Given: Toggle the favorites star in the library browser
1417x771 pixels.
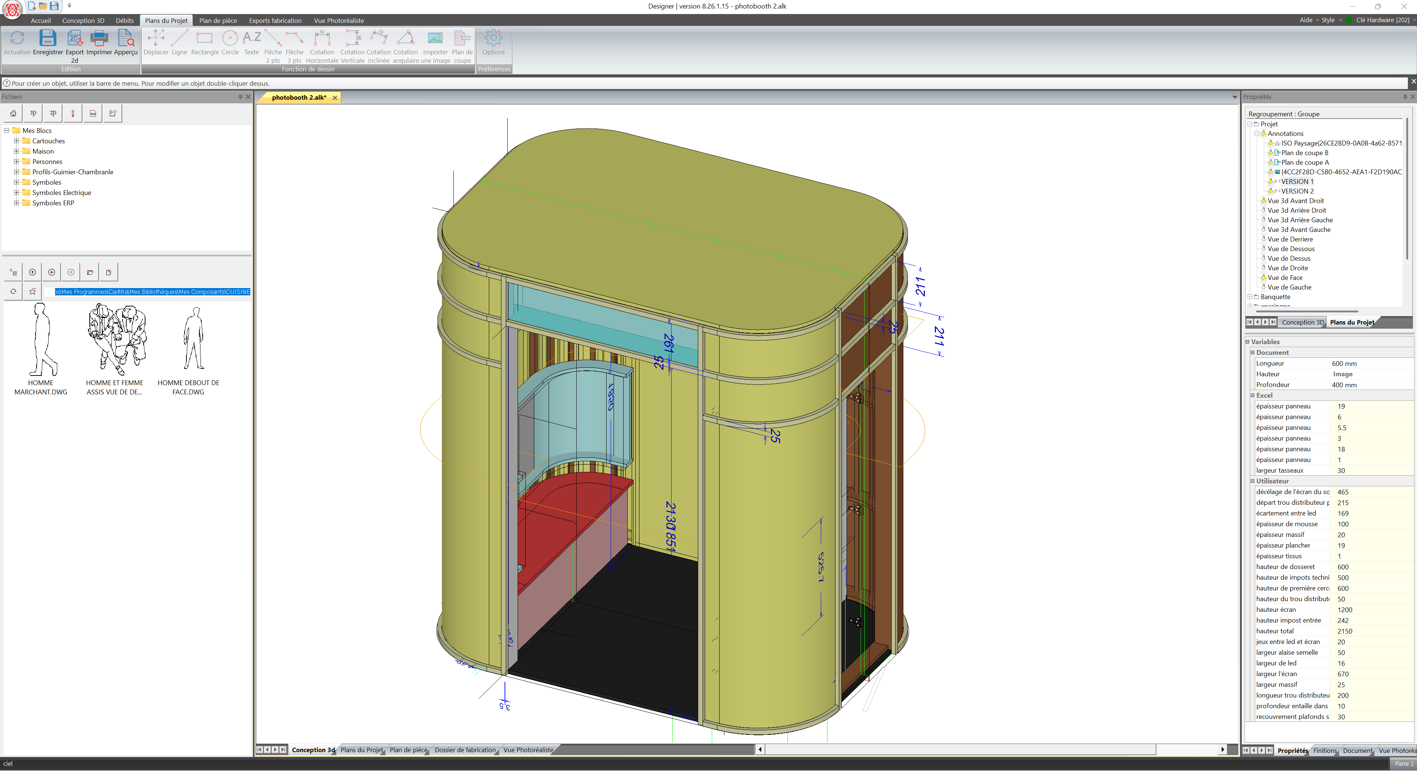Looking at the screenshot, I should tap(32, 291).
